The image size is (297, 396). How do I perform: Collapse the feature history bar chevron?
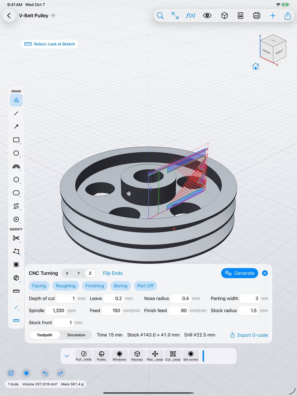(x=67, y=356)
